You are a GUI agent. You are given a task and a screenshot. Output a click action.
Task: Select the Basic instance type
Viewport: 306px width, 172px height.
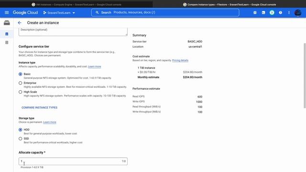click(x=20, y=74)
